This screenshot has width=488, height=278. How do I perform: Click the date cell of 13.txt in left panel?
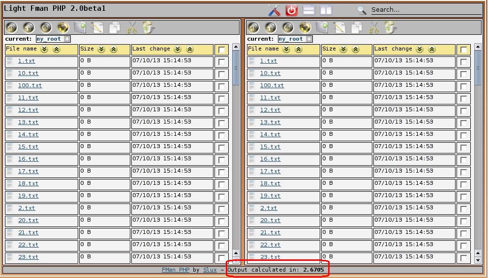point(172,123)
